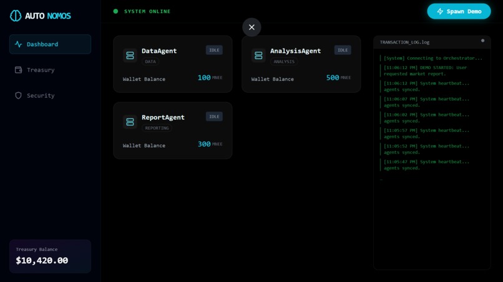The height and width of the screenshot is (282, 503).
Task: Click the Wallet Balance label in DataAgent card
Action: tap(144, 79)
